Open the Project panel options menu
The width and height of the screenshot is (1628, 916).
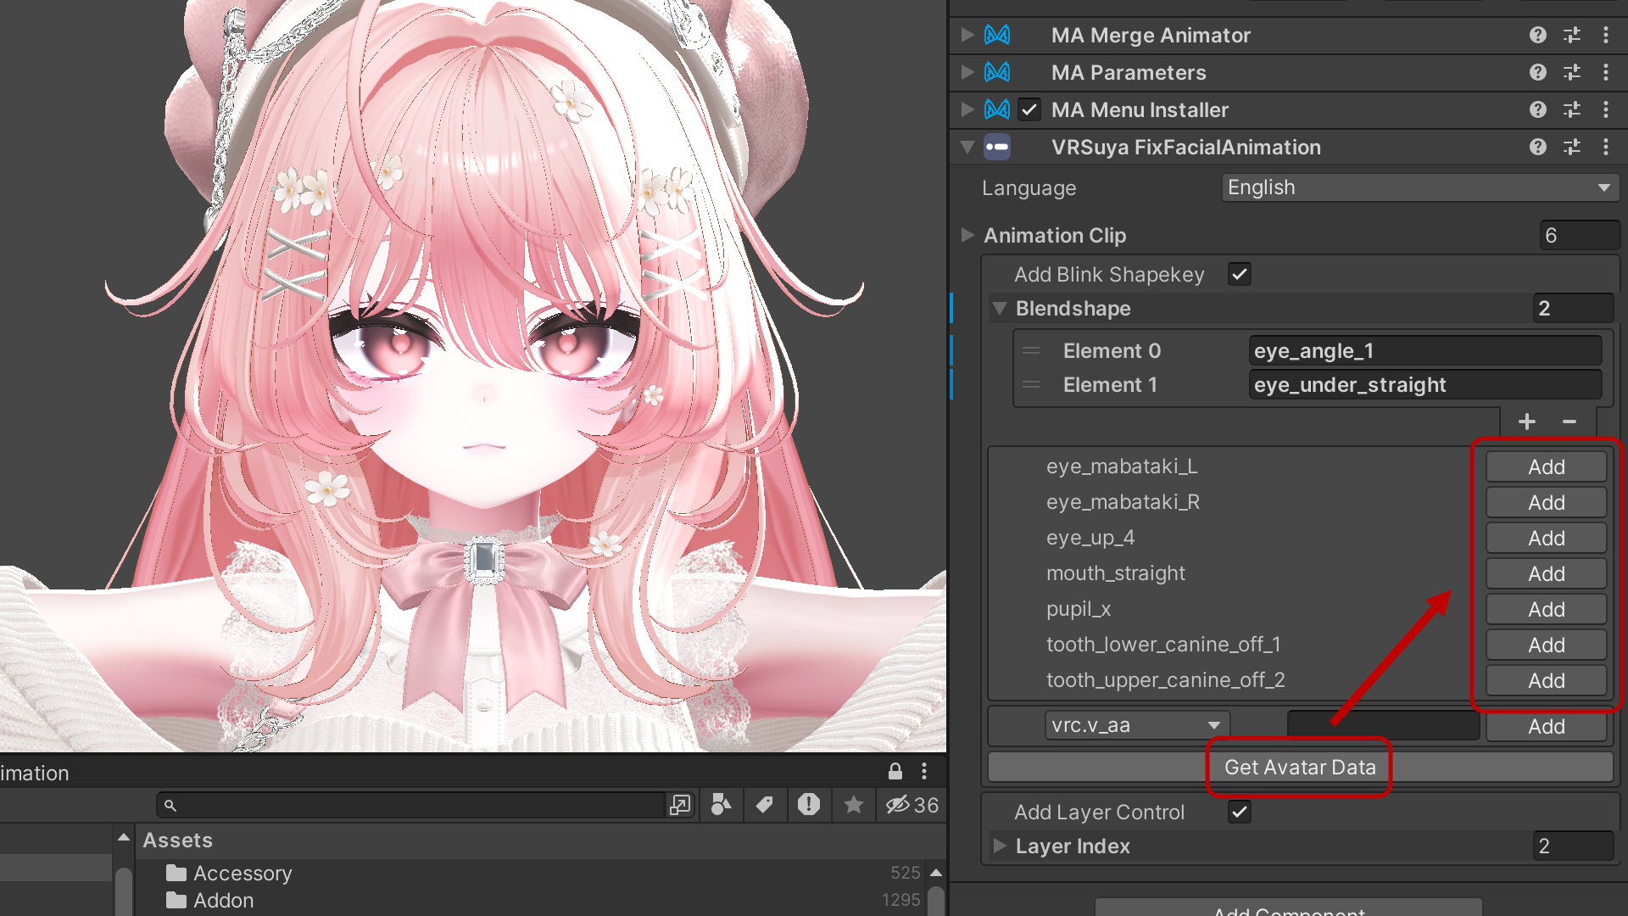[x=924, y=771]
